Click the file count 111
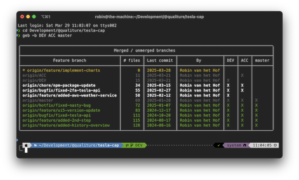Viewport: 299px width, 180px height. point(136,115)
